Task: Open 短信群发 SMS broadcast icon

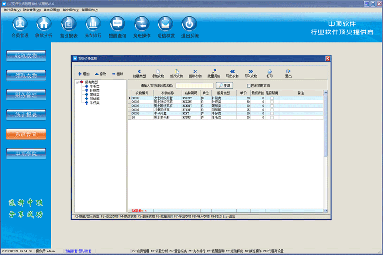Action: (166, 24)
